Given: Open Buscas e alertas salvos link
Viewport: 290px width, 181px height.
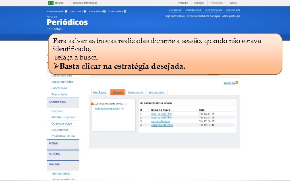Looking at the screenshot, I should pos(108,109).
